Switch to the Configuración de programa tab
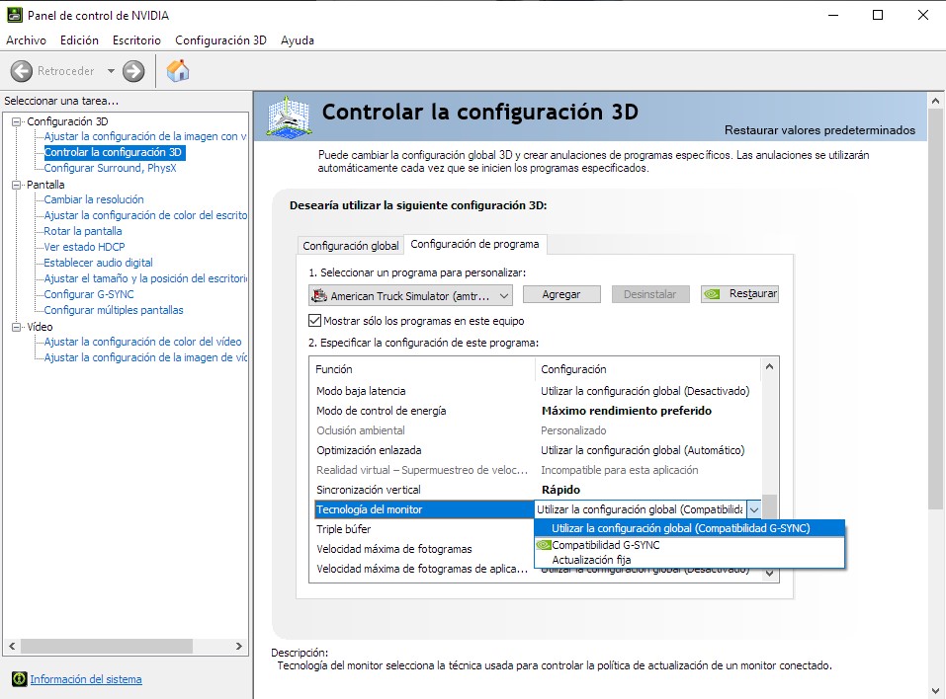946x699 pixels. (474, 244)
